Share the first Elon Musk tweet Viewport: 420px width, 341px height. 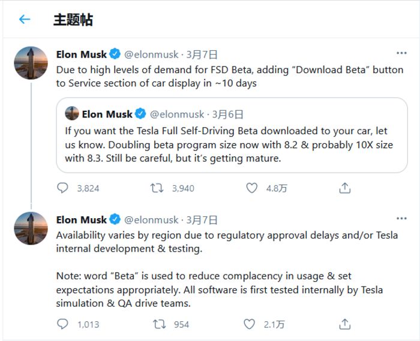[345, 188]
